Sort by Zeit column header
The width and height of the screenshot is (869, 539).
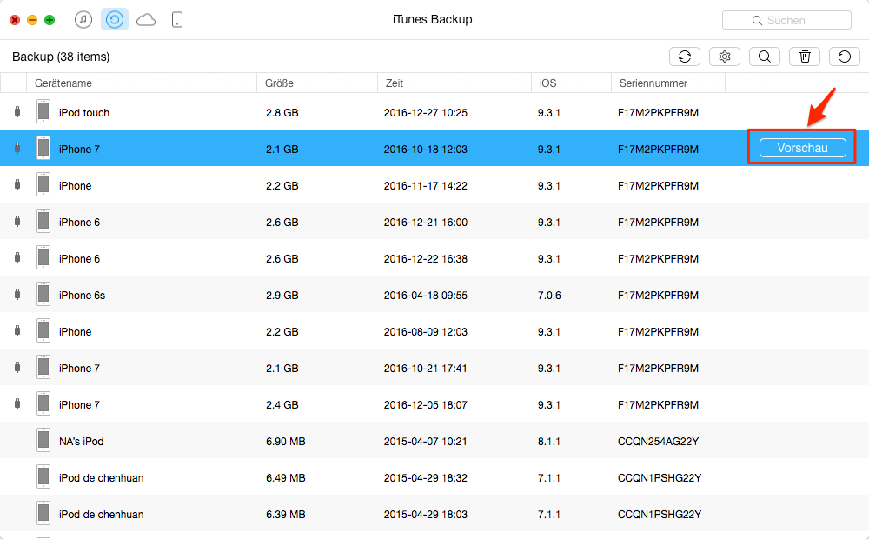[454, 83]
